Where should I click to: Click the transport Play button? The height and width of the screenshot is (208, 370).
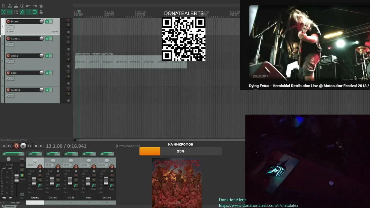(23, 146)
